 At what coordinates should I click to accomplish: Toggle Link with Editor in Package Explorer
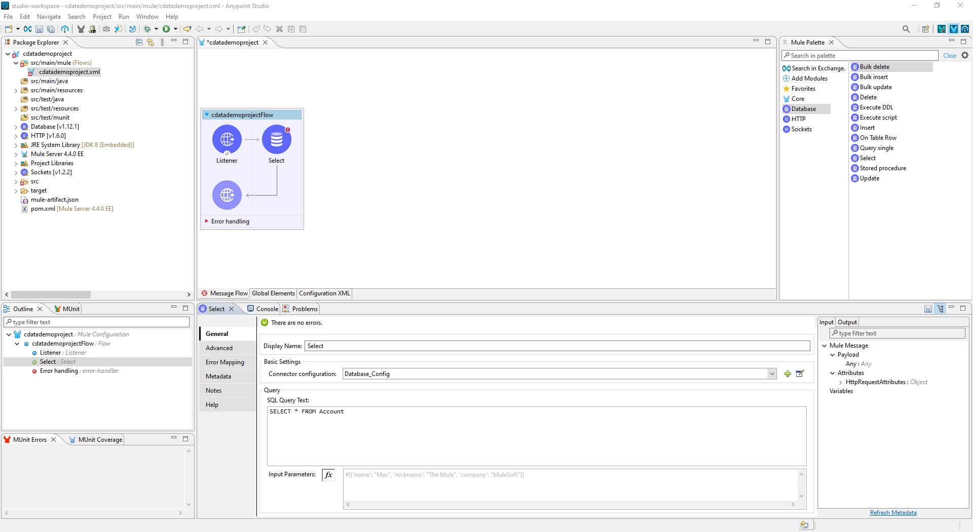tap(151, 42)
